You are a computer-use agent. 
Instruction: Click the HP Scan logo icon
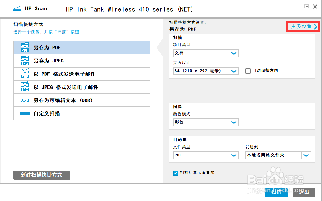(17, 9)
